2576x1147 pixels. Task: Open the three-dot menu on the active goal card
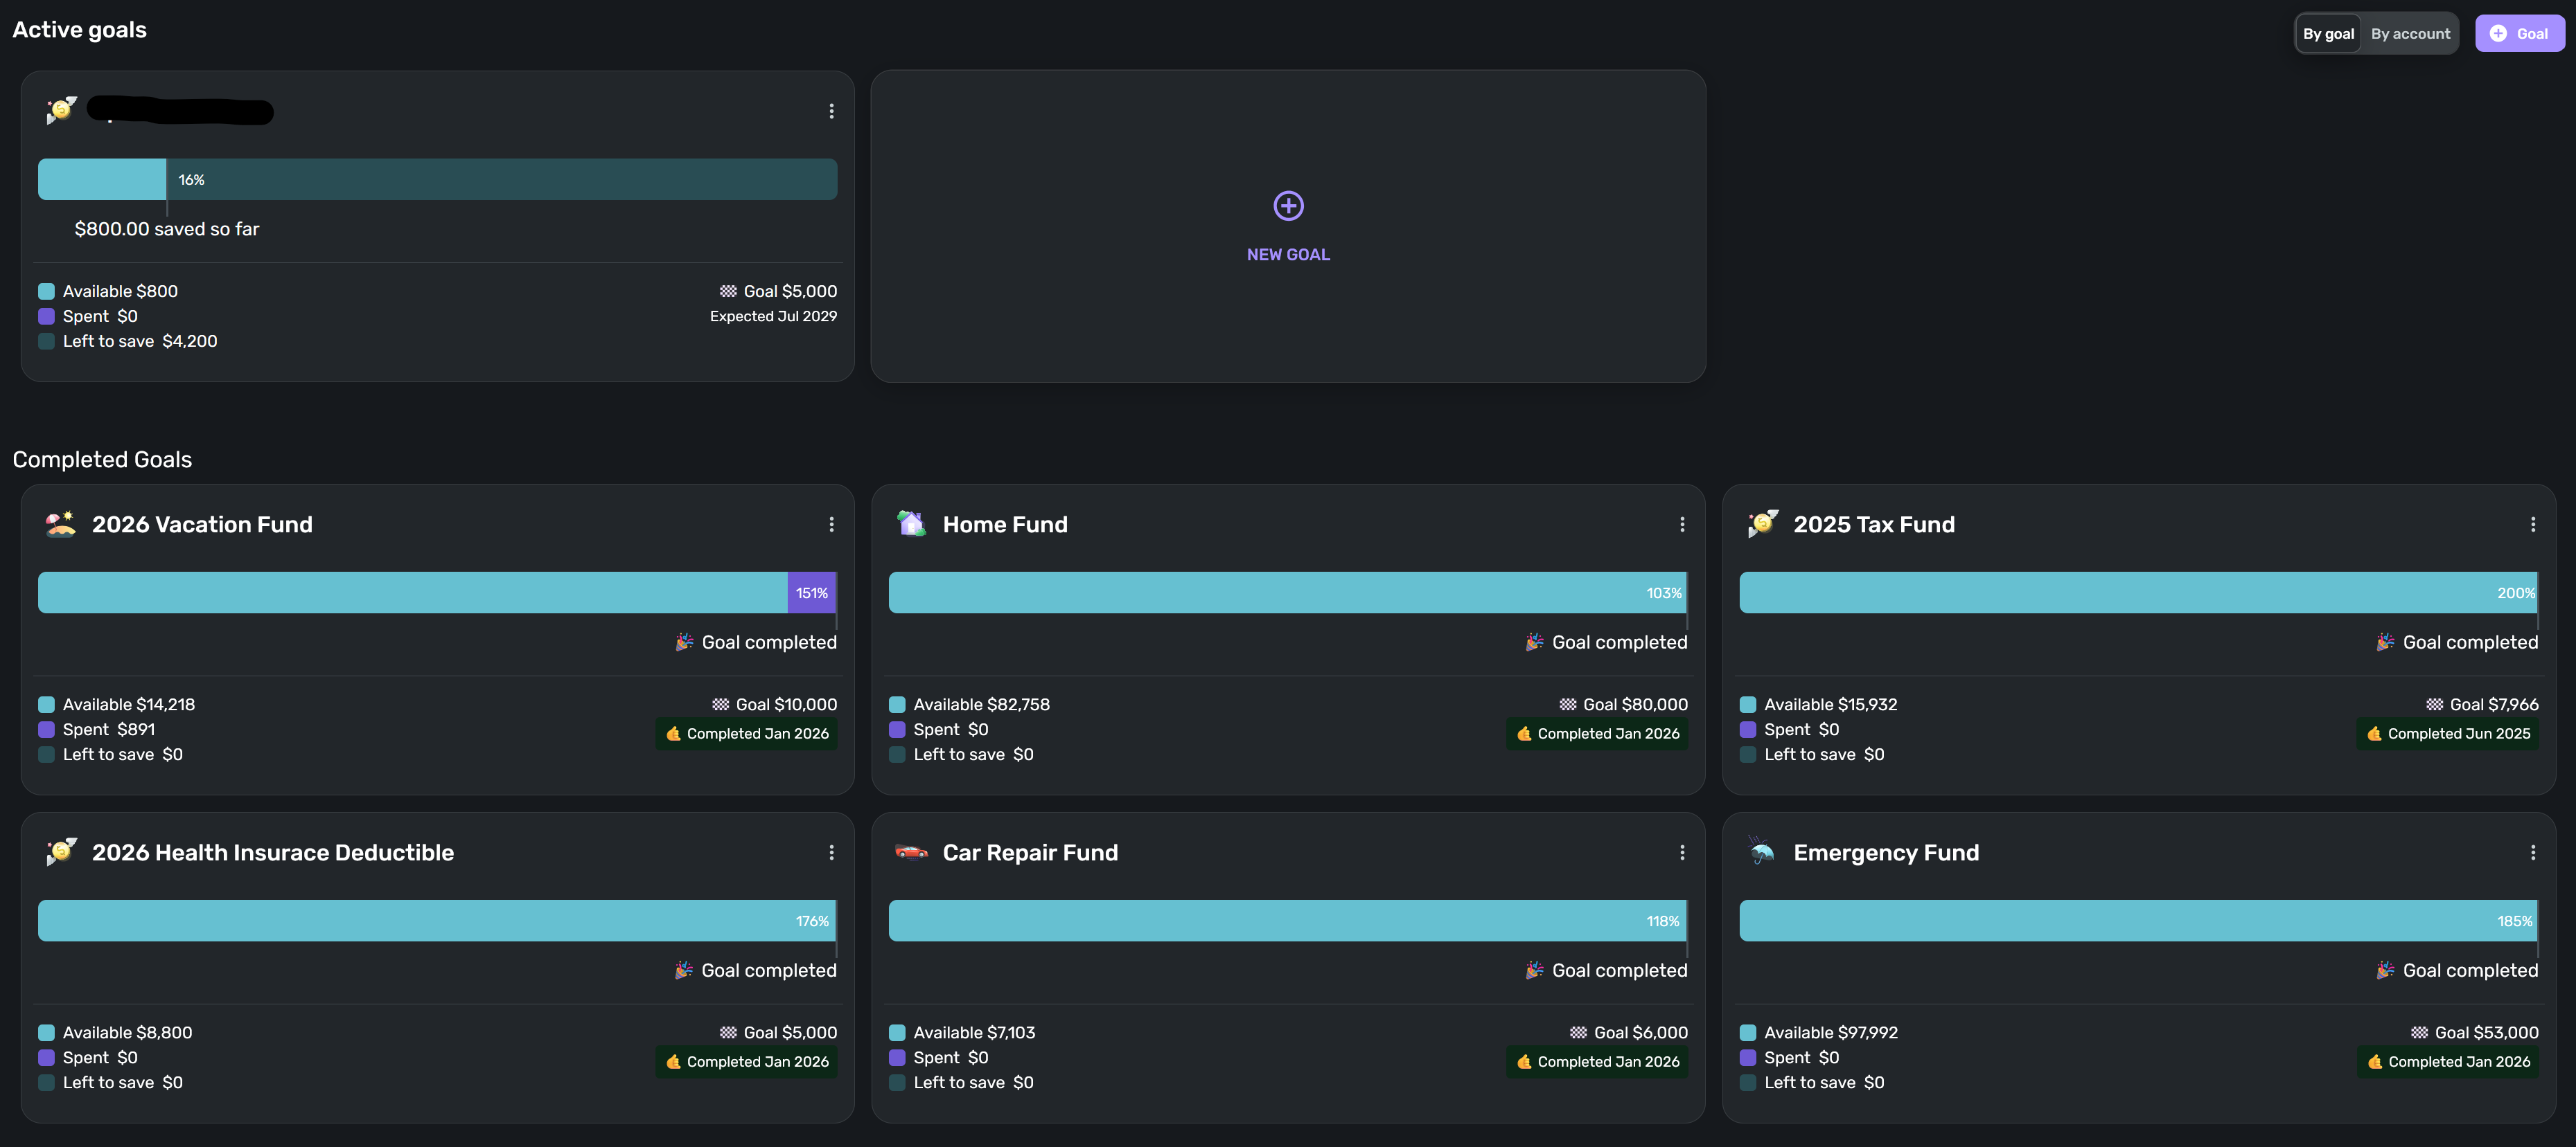coord(831,111)
